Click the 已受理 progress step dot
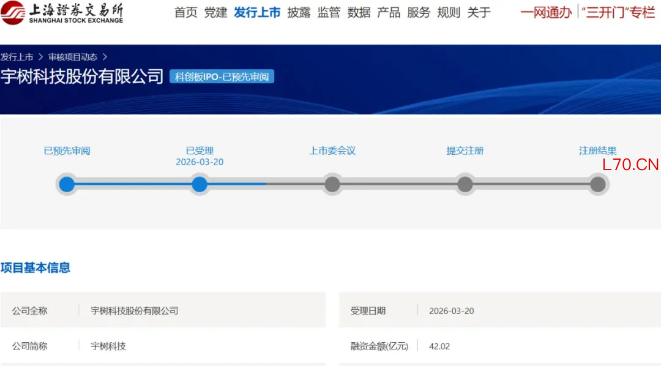 pos(200,184)
